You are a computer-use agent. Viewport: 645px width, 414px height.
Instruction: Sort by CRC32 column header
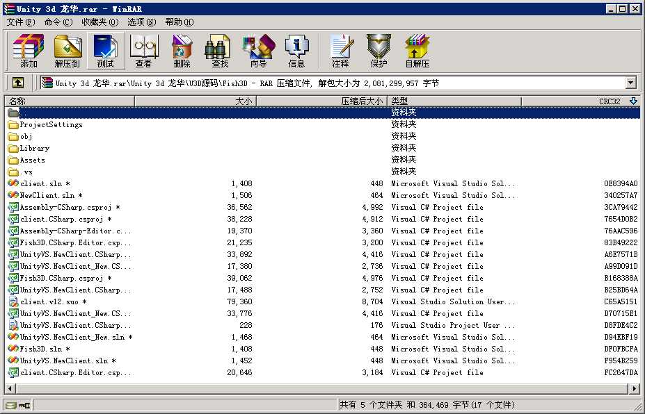point(581,101)
